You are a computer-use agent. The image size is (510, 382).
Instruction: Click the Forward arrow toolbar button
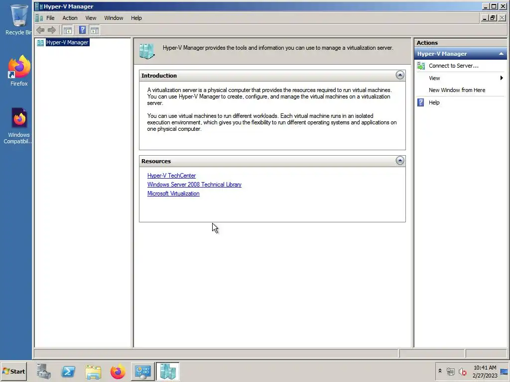(52, 30)
